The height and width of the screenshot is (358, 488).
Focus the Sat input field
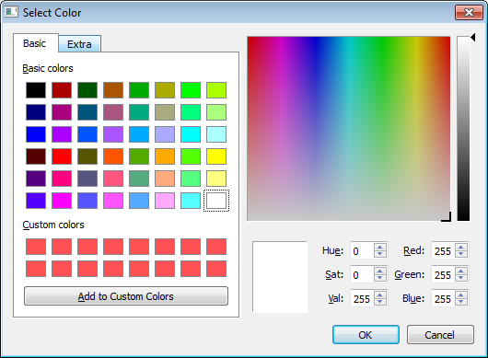point(362,274)
